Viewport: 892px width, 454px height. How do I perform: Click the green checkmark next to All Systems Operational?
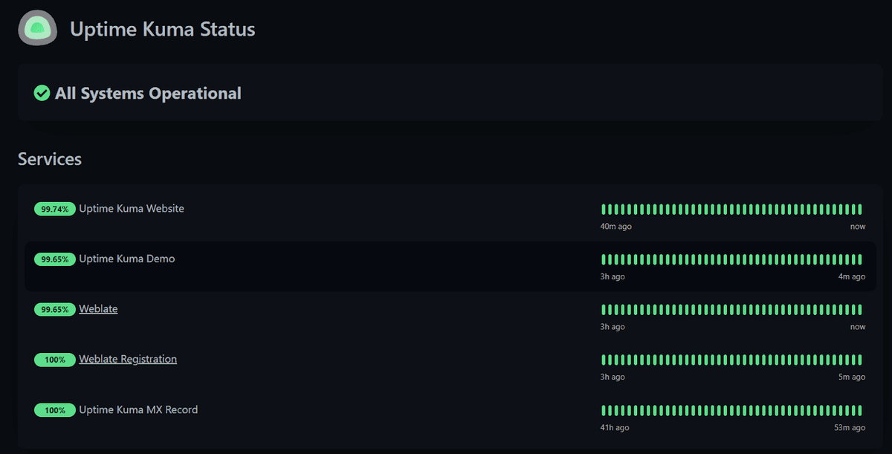coord(41,93)
